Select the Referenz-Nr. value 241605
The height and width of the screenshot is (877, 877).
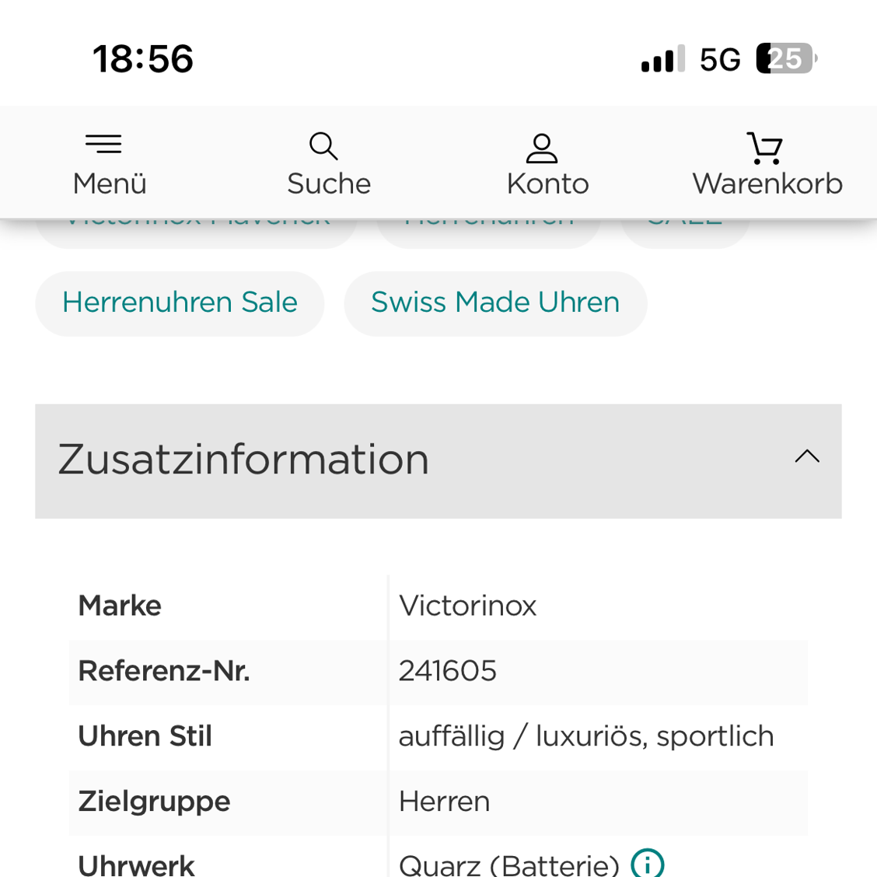pos(448,671)
